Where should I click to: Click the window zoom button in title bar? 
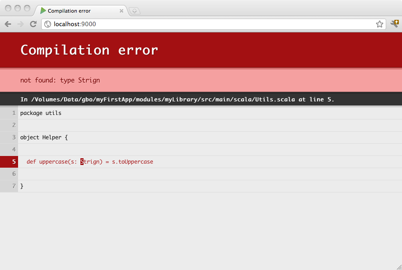pos(27,8)
